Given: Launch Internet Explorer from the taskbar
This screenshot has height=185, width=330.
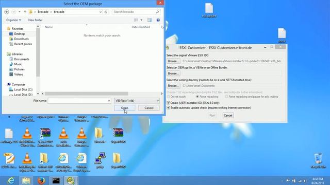Looking at the screenshot, I should pyautogui.click(x=11, y=180).
